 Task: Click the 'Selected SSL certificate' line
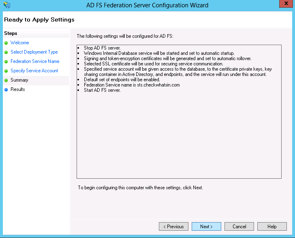tap(154, 64)
